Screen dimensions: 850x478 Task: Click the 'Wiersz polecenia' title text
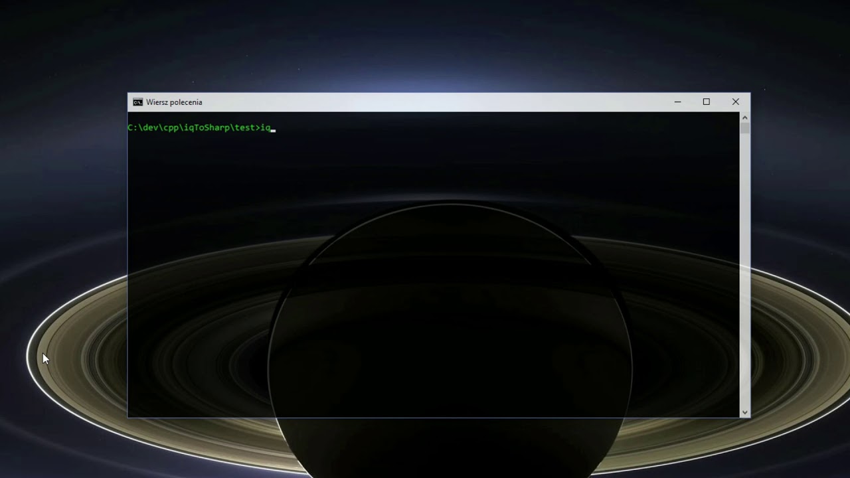(x=174, y=102)
